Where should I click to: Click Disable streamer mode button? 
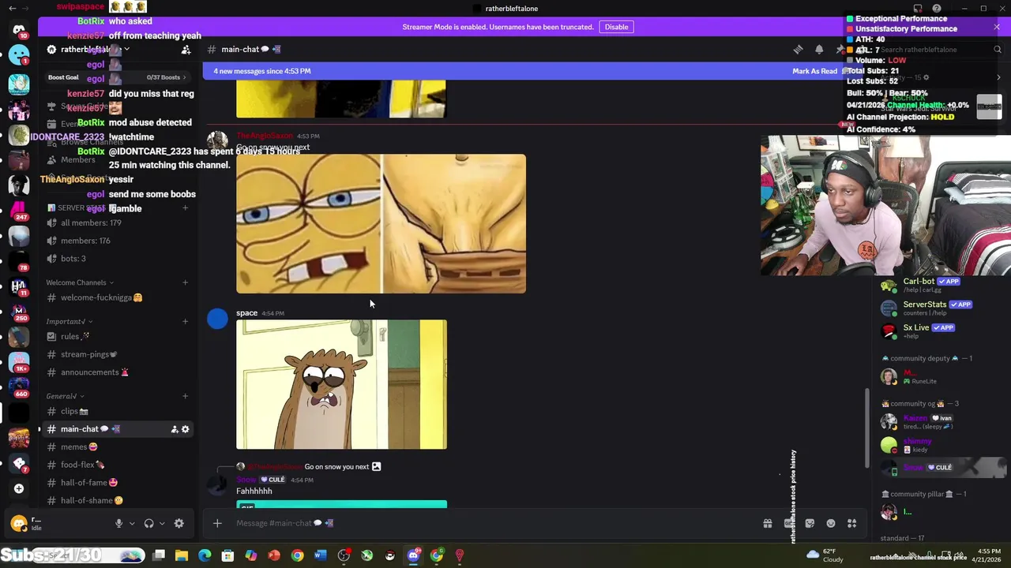[616, 27]
